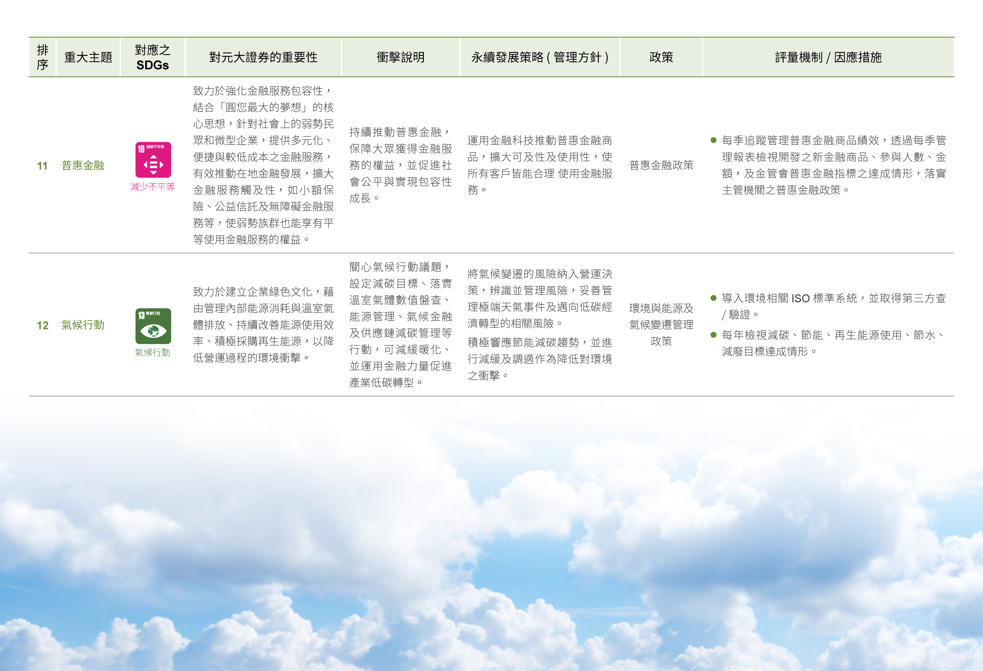This screenshot has width=983, height=671.
Task: Click the 對應之 SDGs column header
Action: tap(153, 57)
